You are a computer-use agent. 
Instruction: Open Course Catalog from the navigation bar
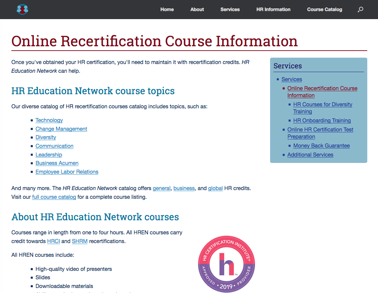324,9
